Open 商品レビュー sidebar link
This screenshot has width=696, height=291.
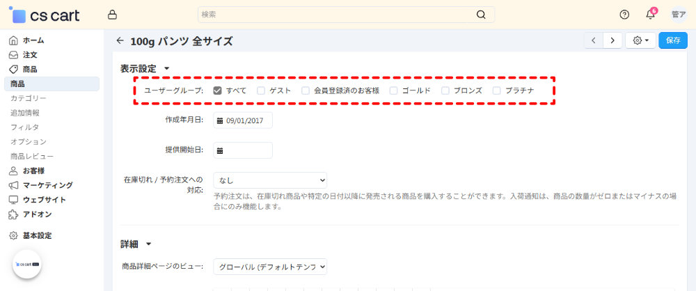pyautogui.click(x=32, y=156)
